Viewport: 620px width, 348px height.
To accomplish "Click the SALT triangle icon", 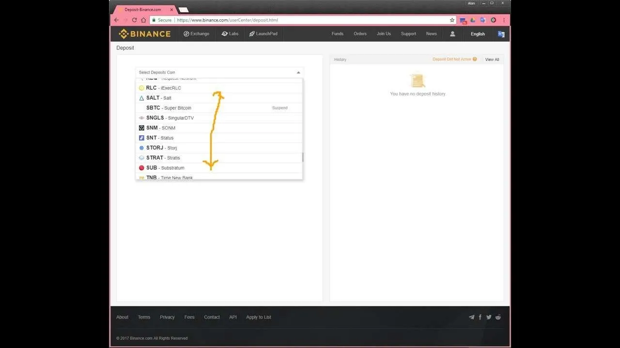I will [141, 98].
